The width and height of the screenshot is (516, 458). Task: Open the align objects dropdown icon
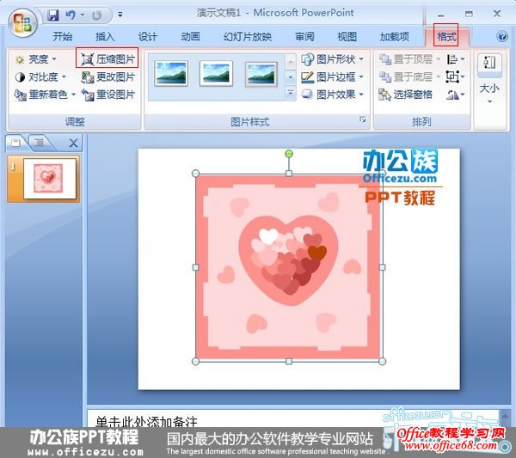pyautogui.click(x=456, y=59)
